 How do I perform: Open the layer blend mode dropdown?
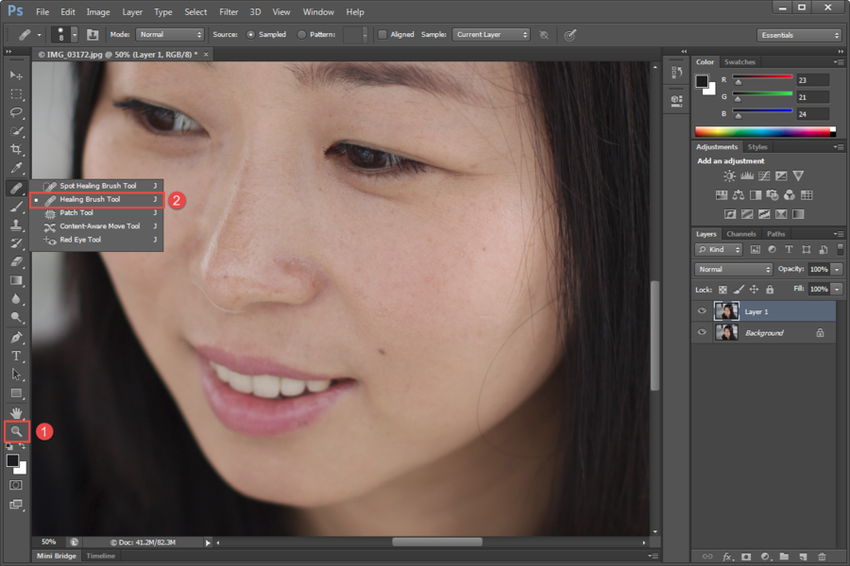tap(734, 269)
